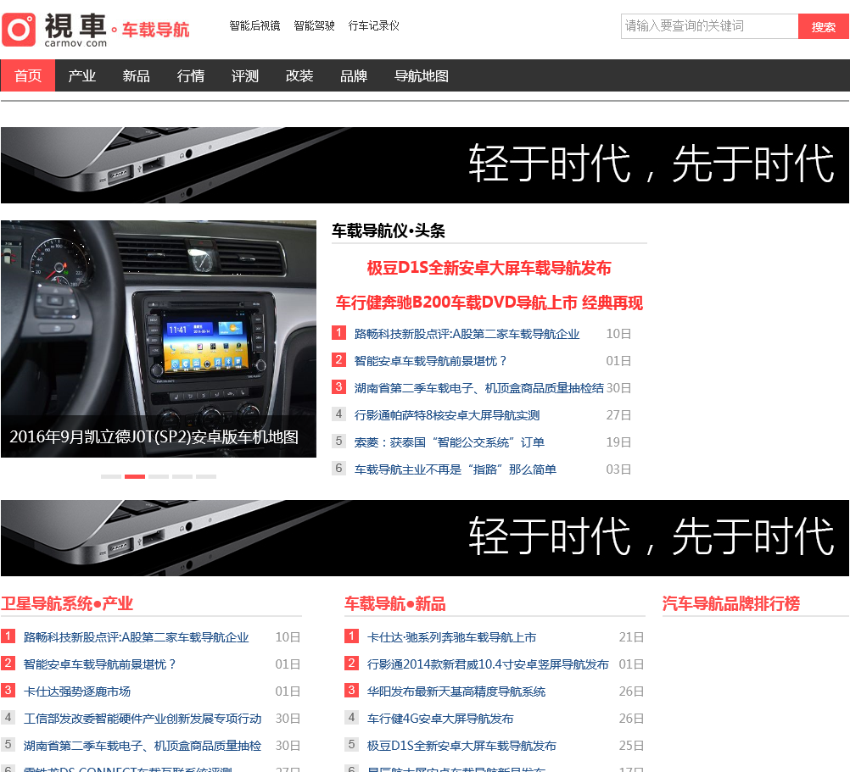
Task: Go to the 品牌 navigation tab
Action: 354,75
